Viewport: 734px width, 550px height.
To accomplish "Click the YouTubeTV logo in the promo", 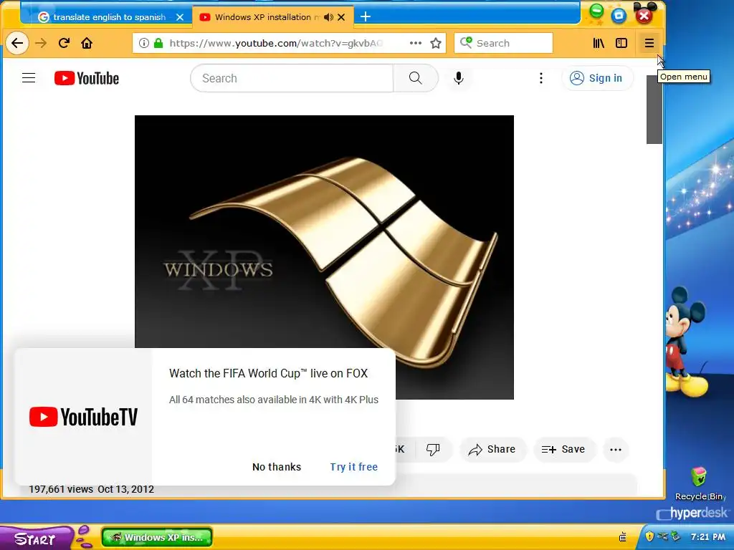I will point(83,417).
